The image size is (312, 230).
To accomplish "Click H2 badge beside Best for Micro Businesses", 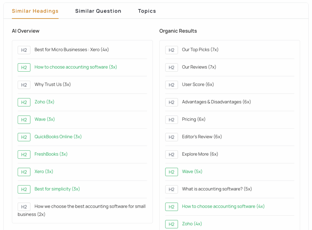I will [x=24, y=50].
